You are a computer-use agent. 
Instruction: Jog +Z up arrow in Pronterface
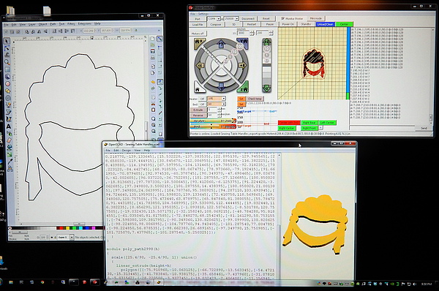tap(266, 42)
